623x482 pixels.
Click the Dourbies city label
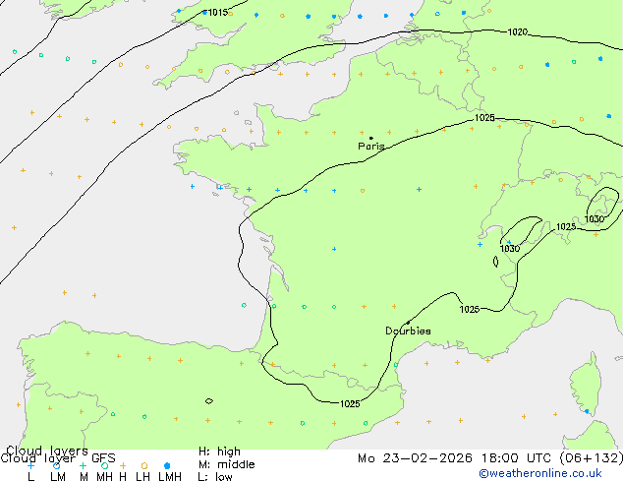(408, 331)
